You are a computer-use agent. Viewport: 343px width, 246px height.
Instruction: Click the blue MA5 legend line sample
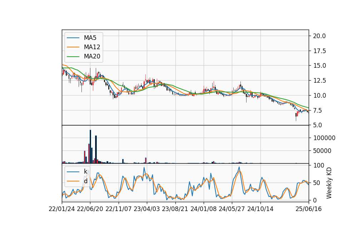[x=73, y=38]
